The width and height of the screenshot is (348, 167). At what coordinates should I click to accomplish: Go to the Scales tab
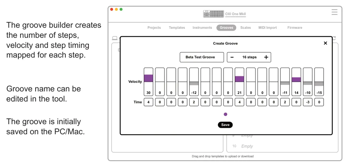[246, 28]
